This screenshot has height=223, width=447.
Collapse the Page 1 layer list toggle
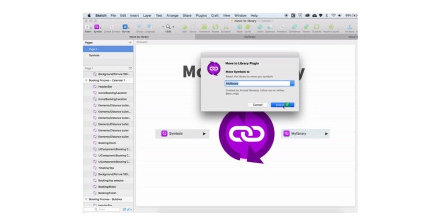[130, 68]
